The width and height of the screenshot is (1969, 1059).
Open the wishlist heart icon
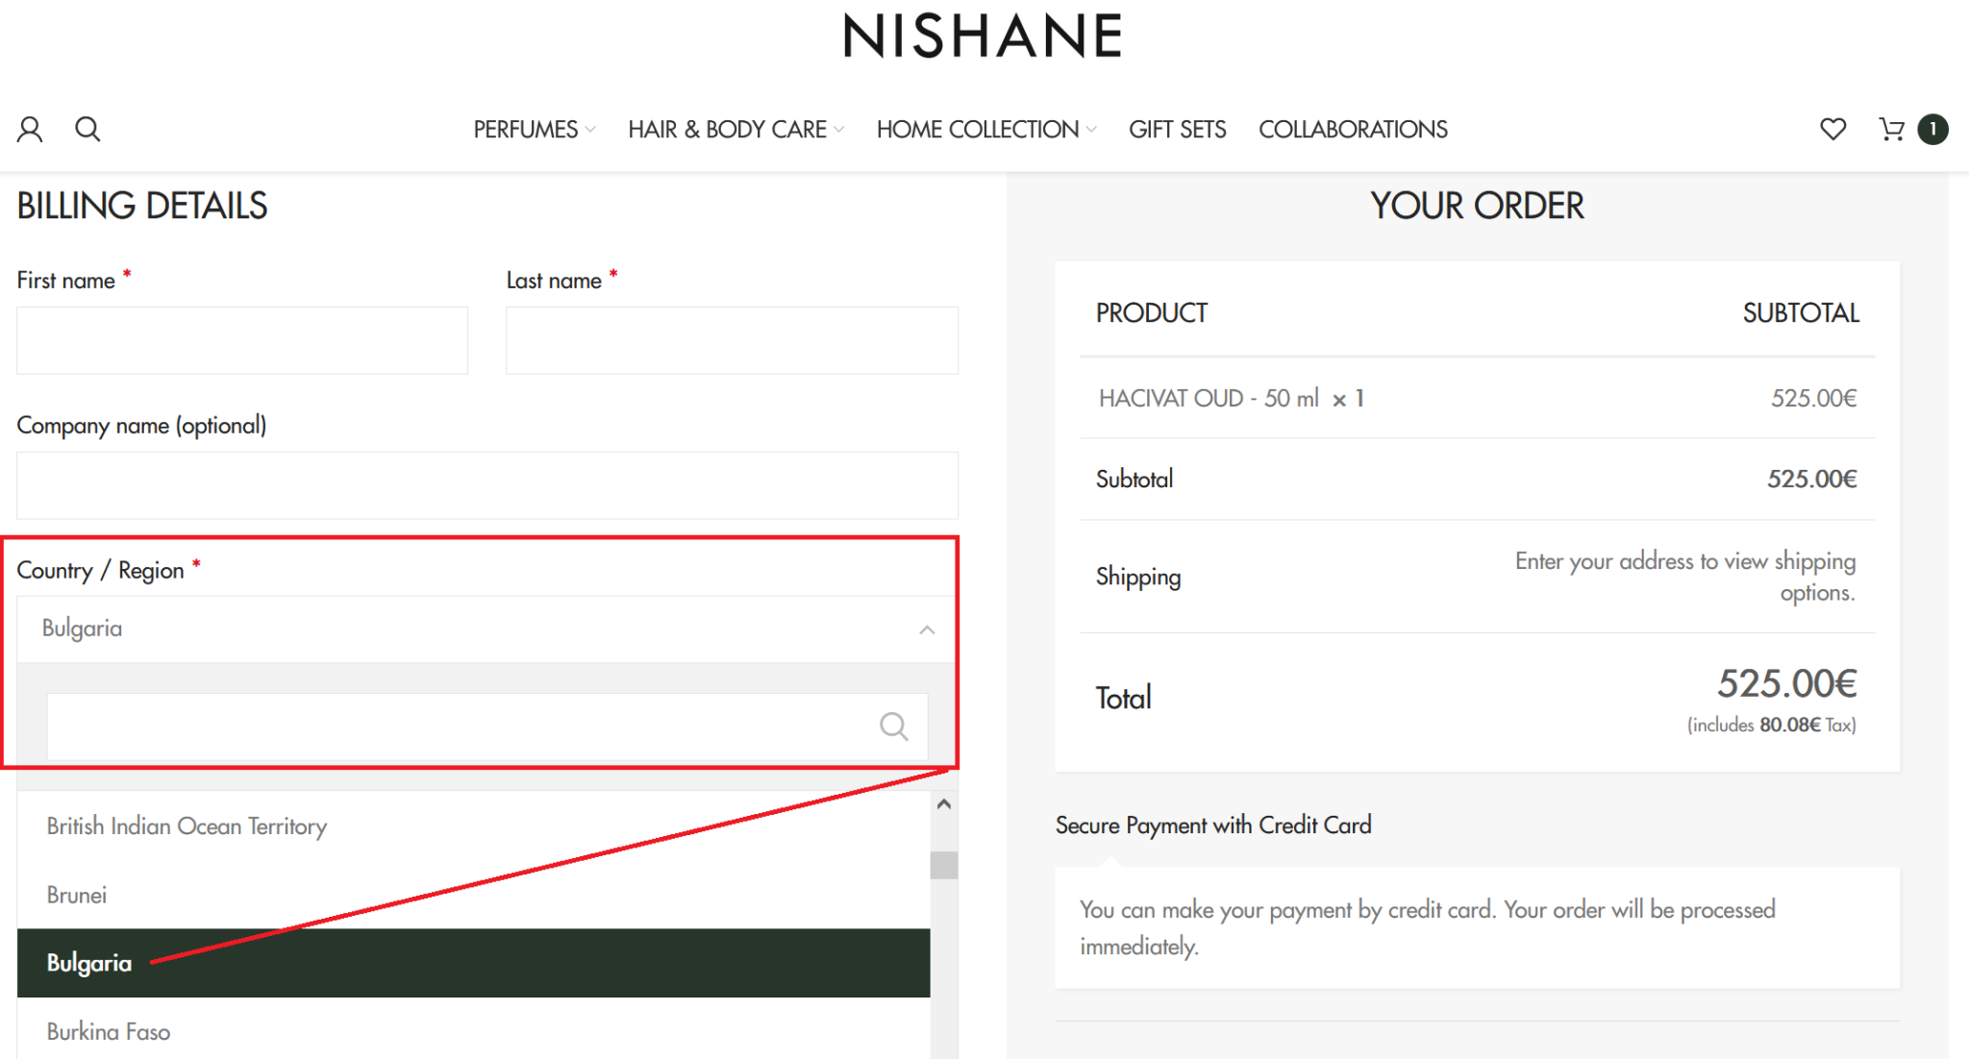click(1832, 130)
